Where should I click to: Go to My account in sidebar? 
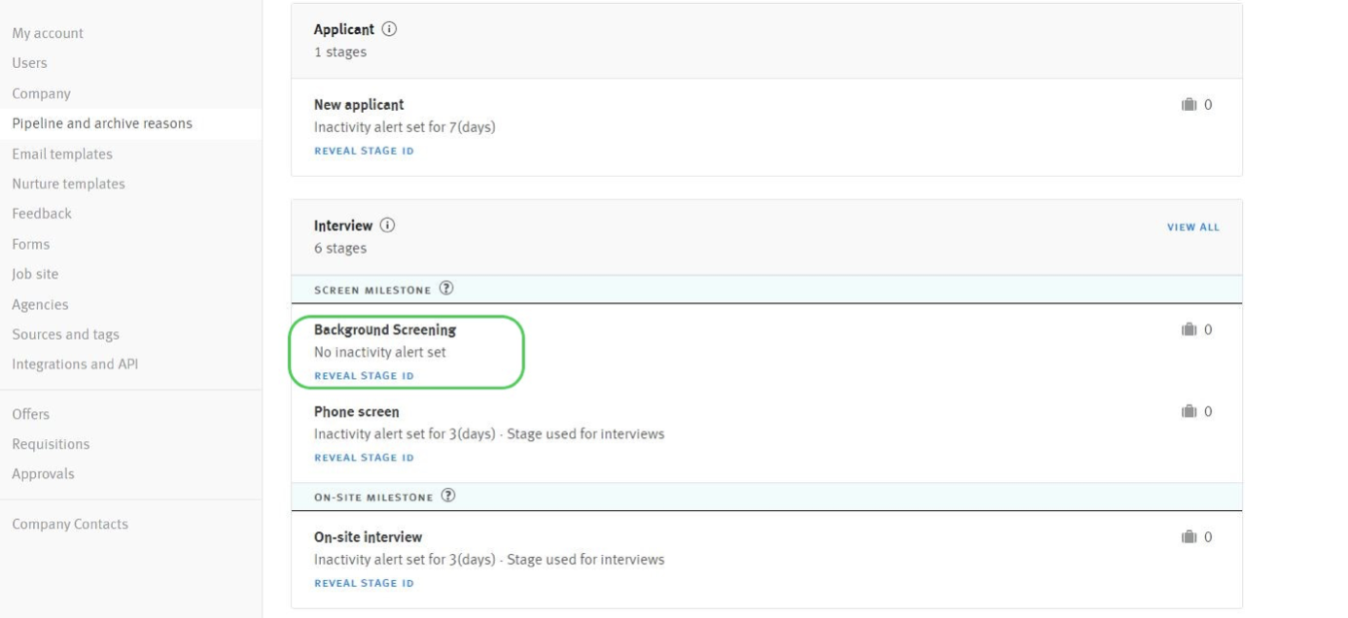point(48,33)
